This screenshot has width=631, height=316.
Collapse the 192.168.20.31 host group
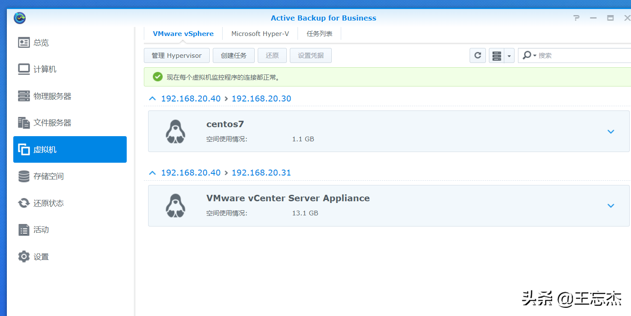pos(152,173)
